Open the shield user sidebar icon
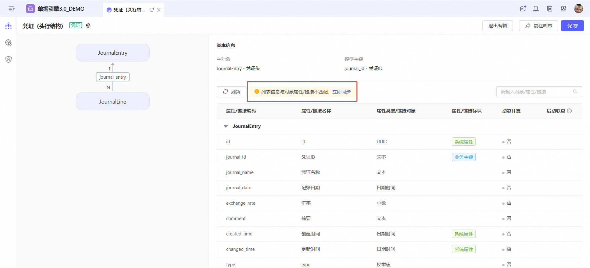590x268 pixels. click(x=9, y=59)
